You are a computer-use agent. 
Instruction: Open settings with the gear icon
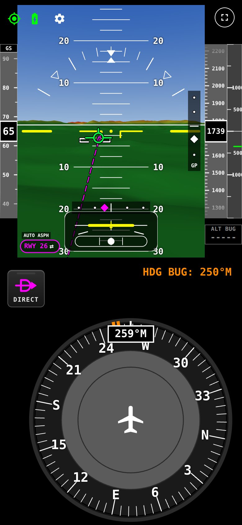(60, 19)
